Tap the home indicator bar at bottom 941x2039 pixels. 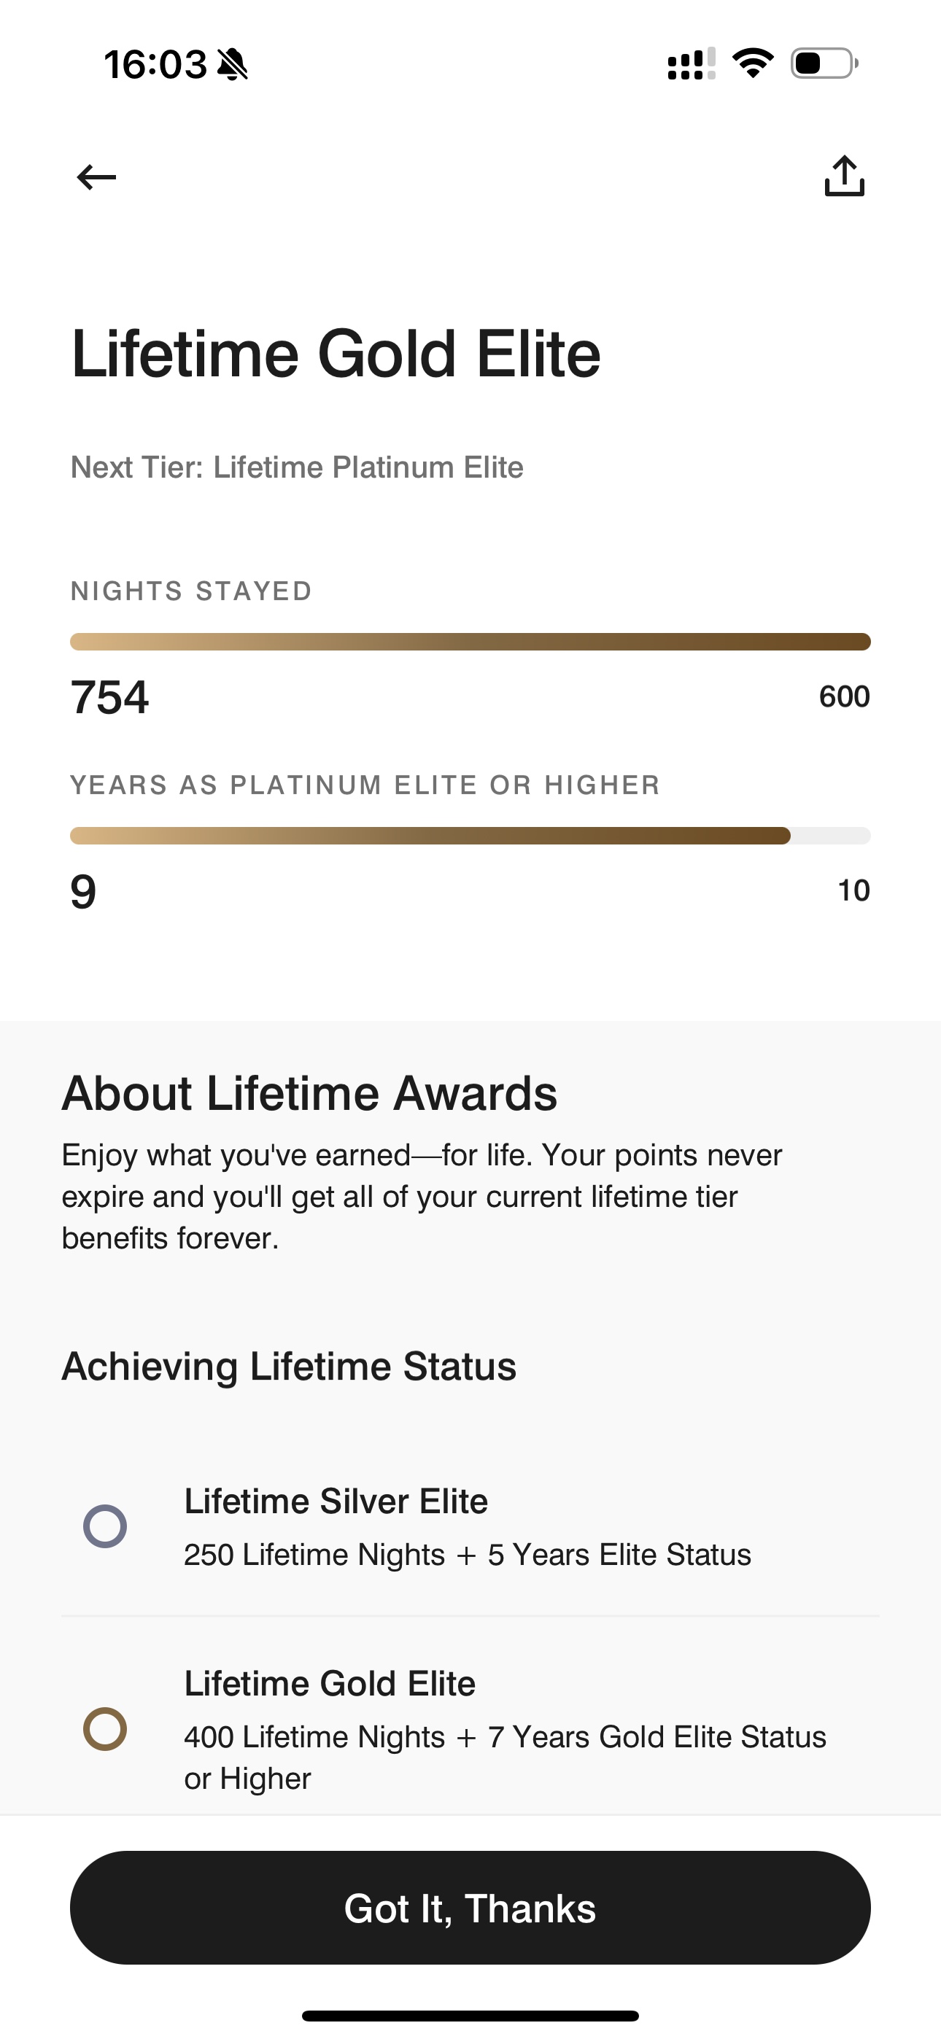pyautogui.click(x=471, y=2015)
